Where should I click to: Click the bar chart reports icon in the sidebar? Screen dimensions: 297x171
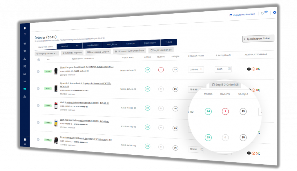tap(25, 81)
